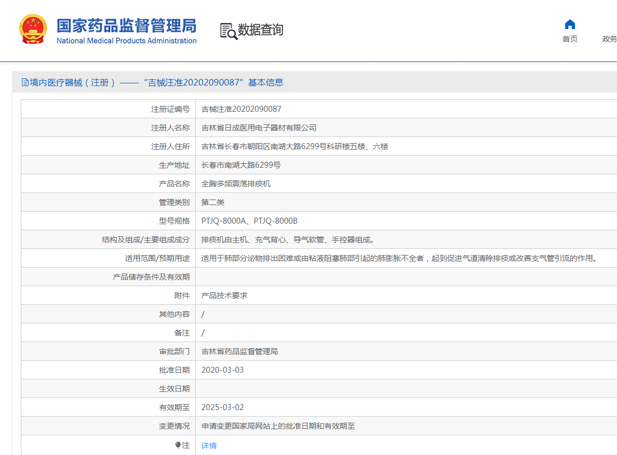Select registration number 吉械注准20202090087 value
Screen dimensions: 617x455
241,109
